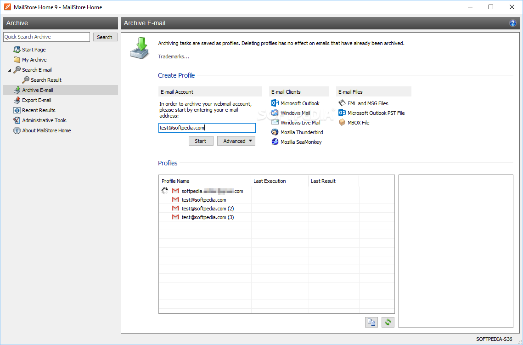Choose Mozilla SeaMonkey client
The height and width of the screenshot is (345, 523).
[301, 142]
